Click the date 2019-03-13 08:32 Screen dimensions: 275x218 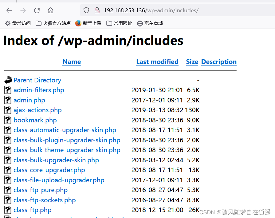(157, 110)
